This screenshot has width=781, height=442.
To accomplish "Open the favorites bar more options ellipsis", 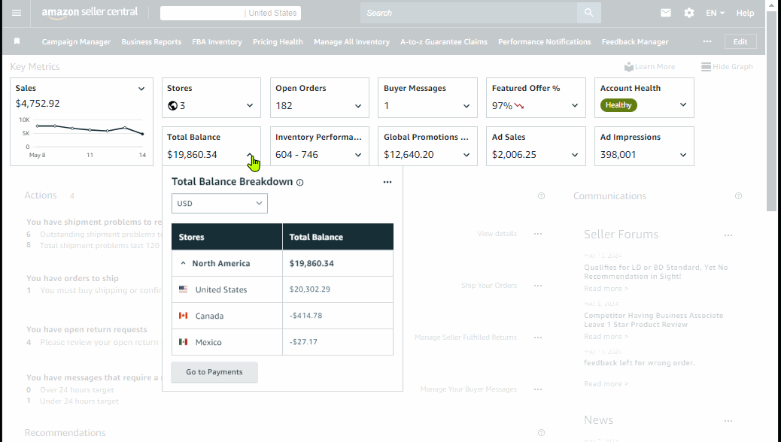I will click(707, 42).
